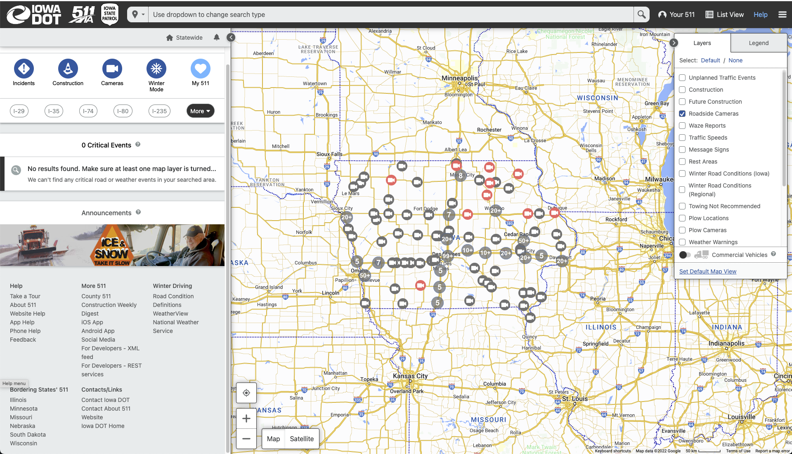Viewport: 792px width, 454px height.
Task: Collapse the Layers panel with arrow
Action: click(674, 43)
